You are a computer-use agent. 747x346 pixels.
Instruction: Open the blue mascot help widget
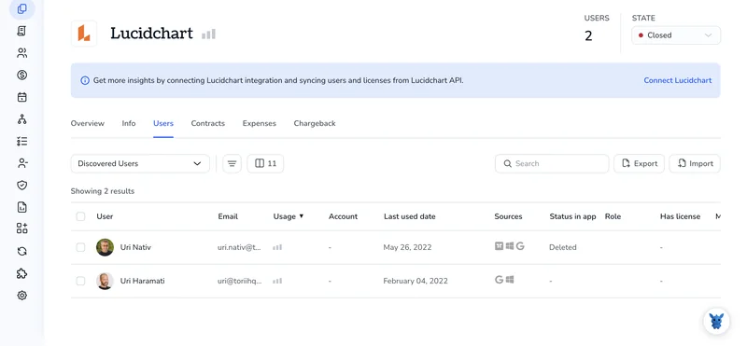(x=716, y=321)
